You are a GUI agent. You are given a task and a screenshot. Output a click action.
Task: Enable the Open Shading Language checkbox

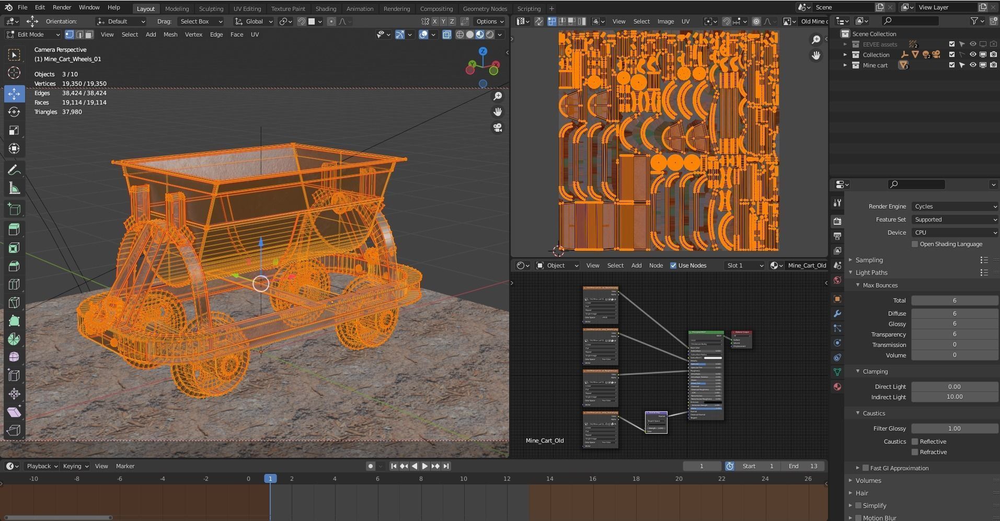pyautogui.click(x=915, y=244)
